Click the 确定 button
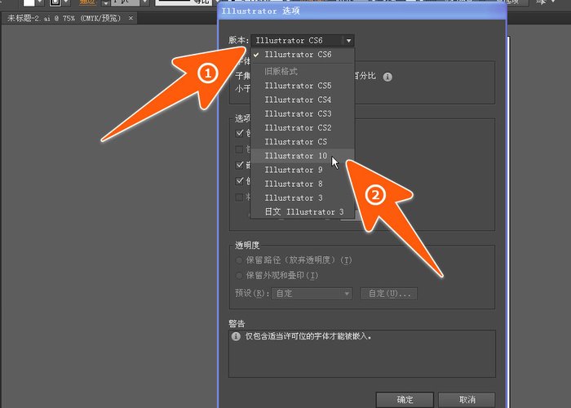Image resolution: width=571 pixels, height=408 pixels. (405, 400)
